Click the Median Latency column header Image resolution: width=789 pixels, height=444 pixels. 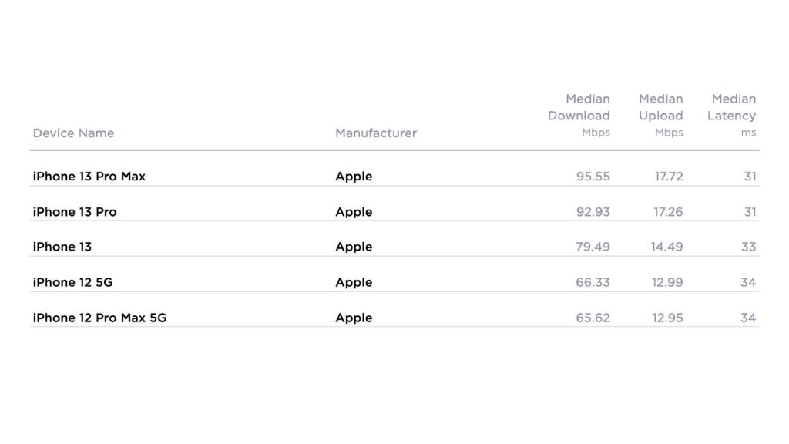tap(732, 115)
